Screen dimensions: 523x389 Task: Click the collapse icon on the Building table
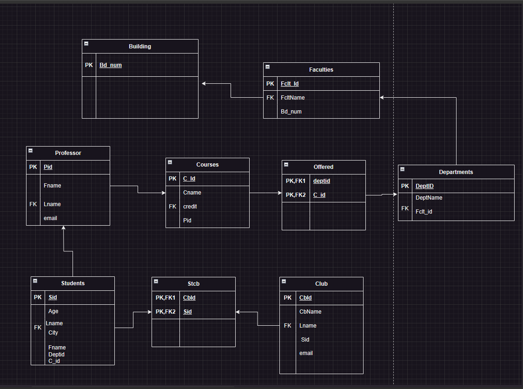pyautogui.click(x=86, y=43)
